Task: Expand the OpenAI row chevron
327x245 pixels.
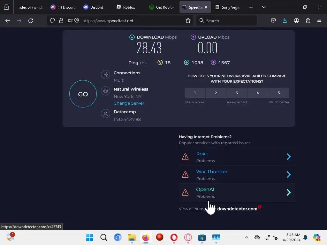Action: (289, 192)
